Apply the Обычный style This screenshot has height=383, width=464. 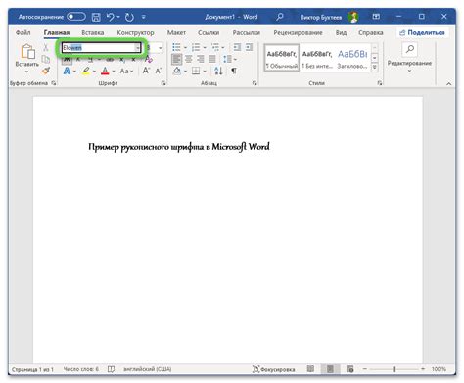coord(282,58)
